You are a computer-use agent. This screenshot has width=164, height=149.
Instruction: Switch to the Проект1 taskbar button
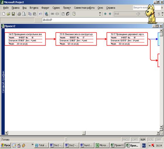[117, 145]
